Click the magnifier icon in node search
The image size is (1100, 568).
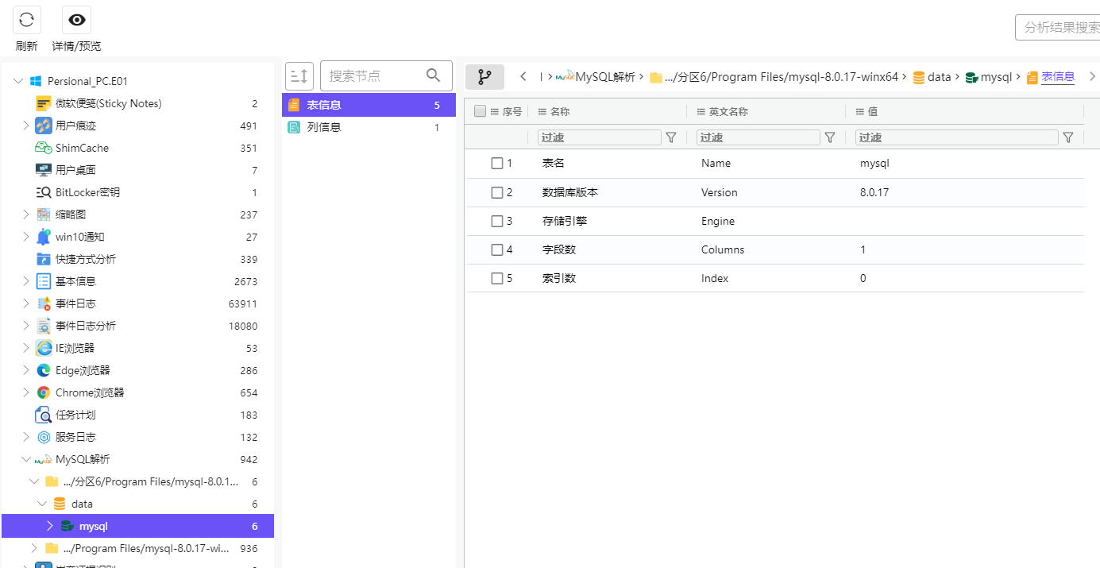(433, 75)
